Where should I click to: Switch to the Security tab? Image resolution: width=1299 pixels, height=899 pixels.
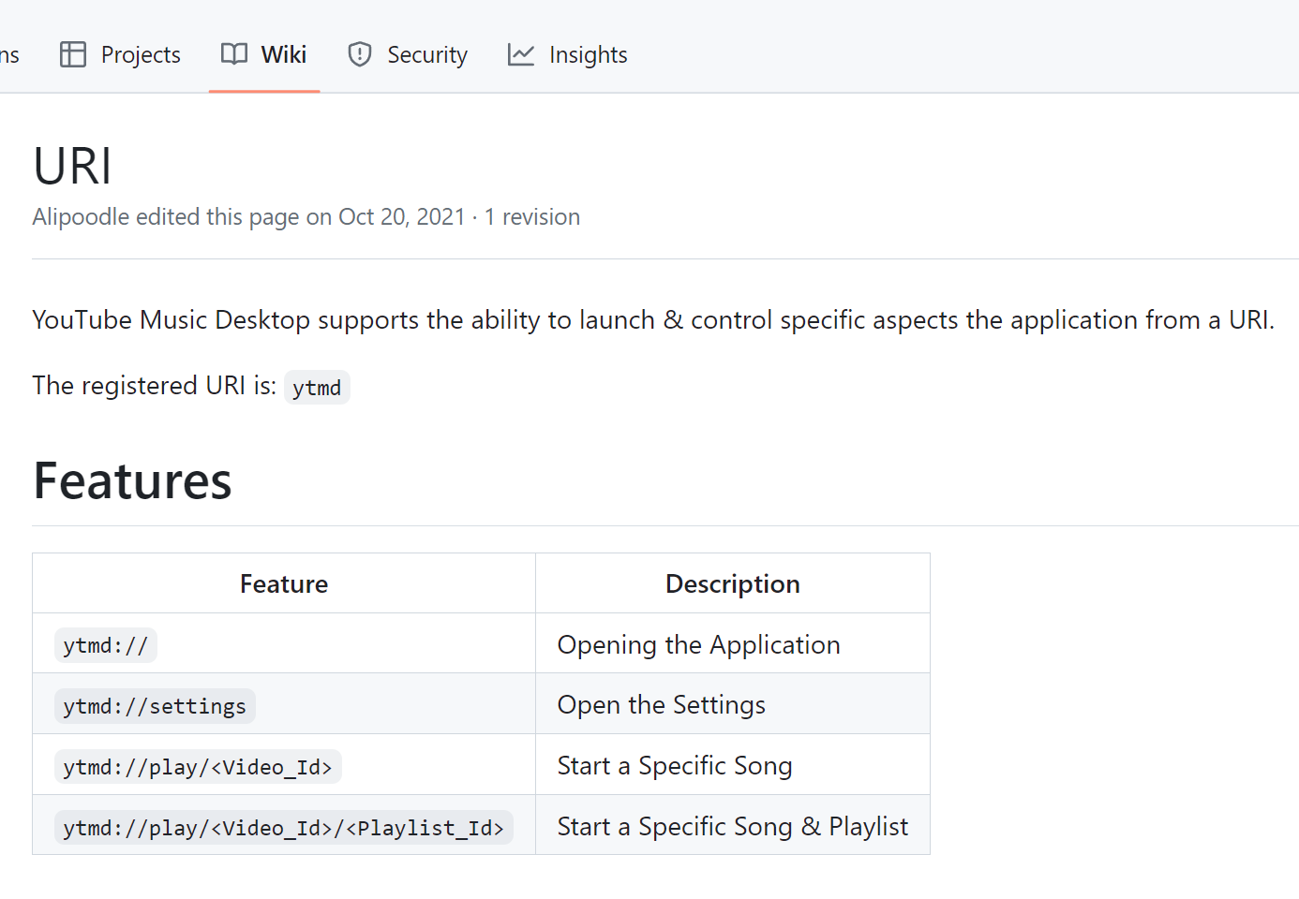[x=426, y=55]
